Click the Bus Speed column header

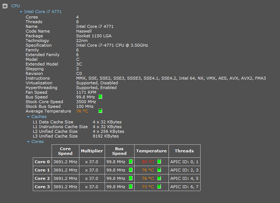point(119,151)
